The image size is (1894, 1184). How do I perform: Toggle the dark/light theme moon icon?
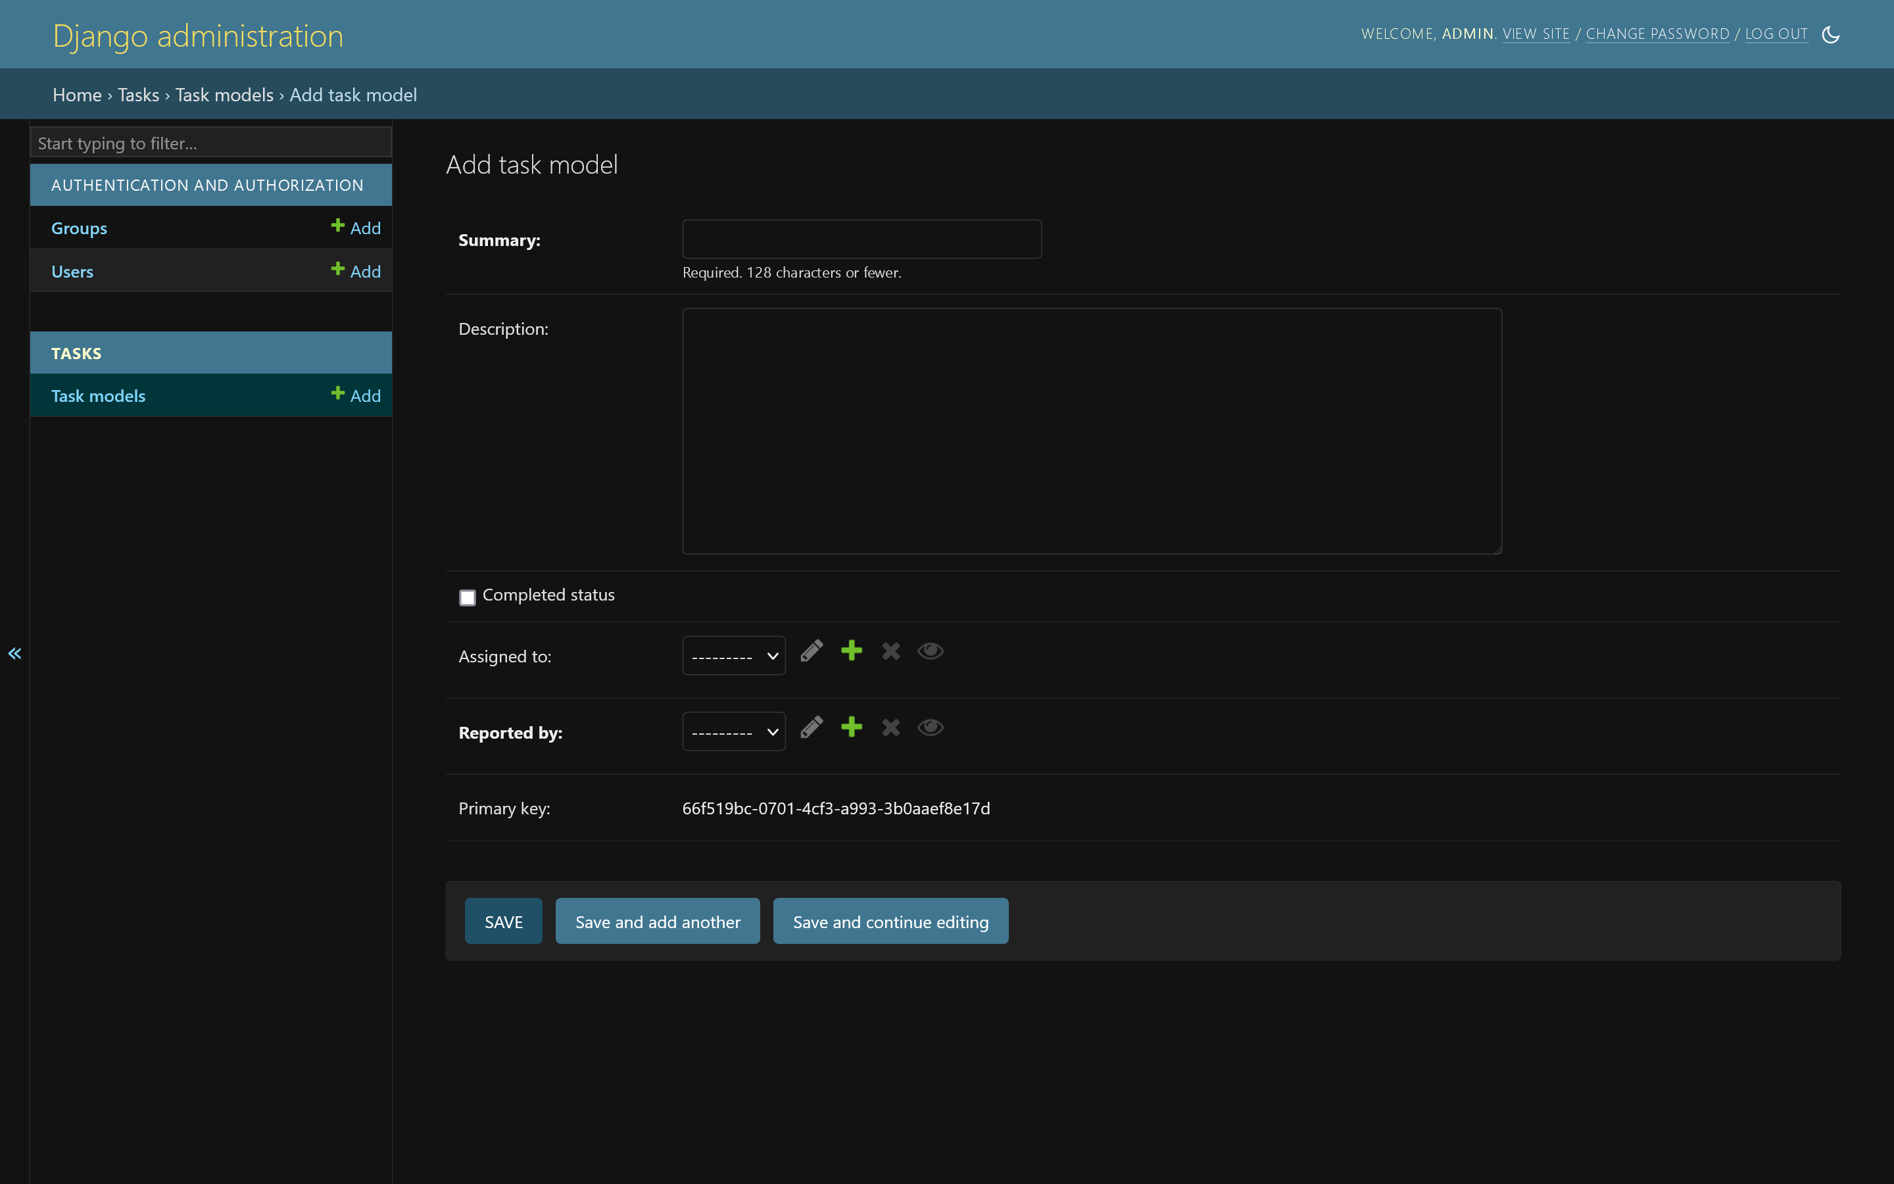click(x=1830, y=34)
